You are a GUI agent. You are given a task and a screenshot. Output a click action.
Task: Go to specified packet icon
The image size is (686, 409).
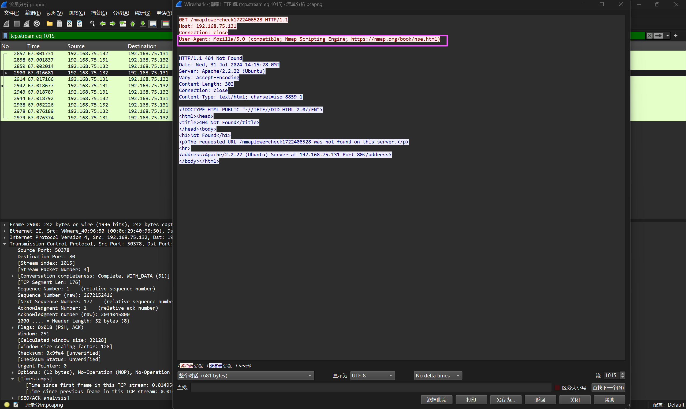point(123,24)
